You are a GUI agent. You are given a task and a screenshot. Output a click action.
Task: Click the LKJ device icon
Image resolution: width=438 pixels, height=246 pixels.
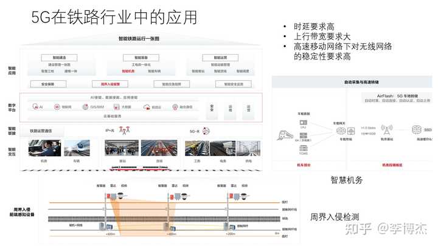click(x=304, y=123)
